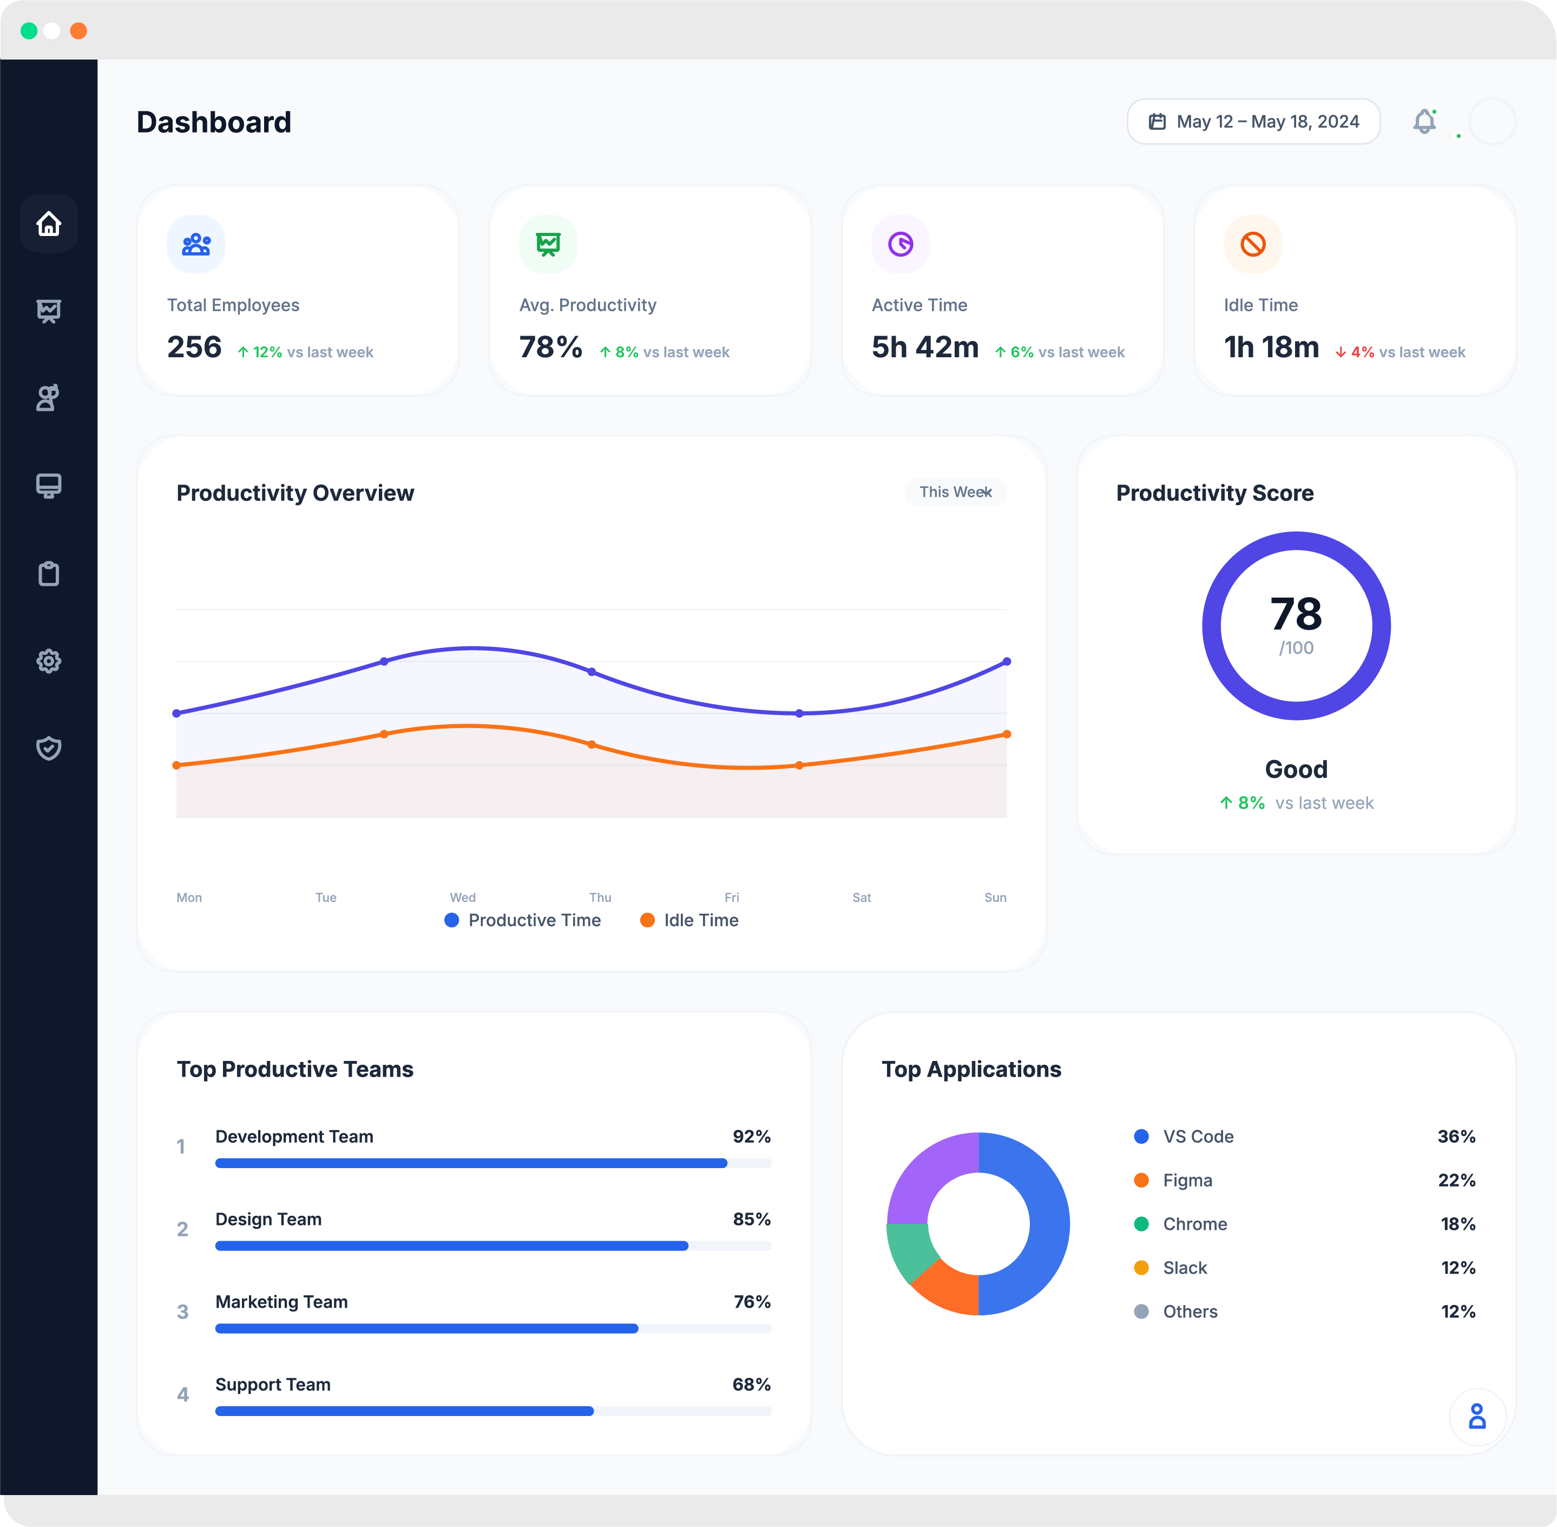This screenshot has height=1527, width=1557.
Task: Click the 36% VS Code usage value
Action: point(1456,1136)
